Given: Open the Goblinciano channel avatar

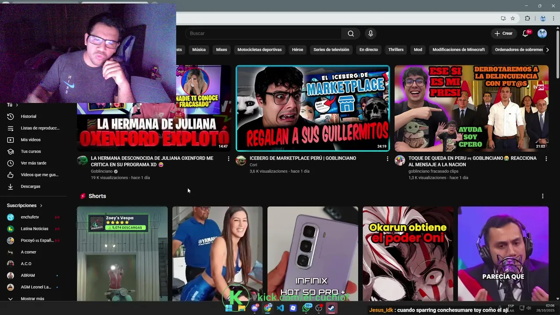Looking at the screenshot, I should [82, 161].
